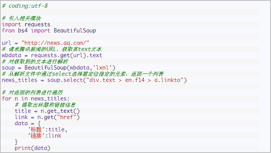Click news_titles in the for loop
The image size is (271, 153).
pyautogui.click(x=49, y=99)
